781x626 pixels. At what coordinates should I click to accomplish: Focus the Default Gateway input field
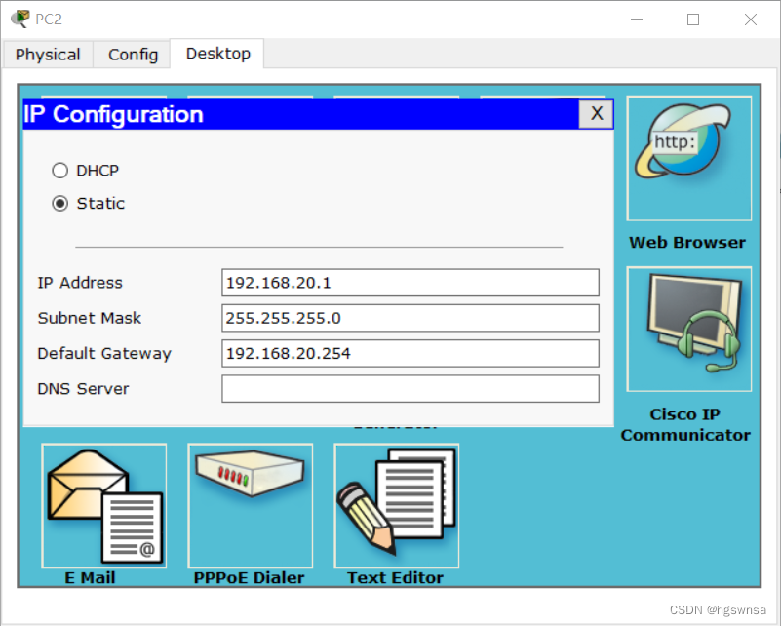(x=410, y=353)
